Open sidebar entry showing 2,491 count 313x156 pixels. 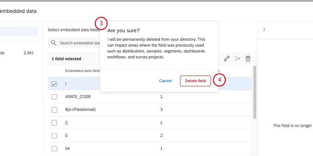[x=18, y=53]
